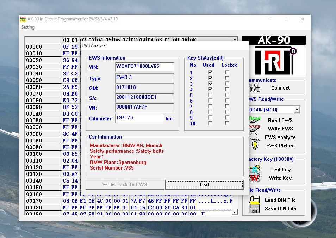Click Write Key
Viewport: 336px width, 238px height.
coord(280,178)
